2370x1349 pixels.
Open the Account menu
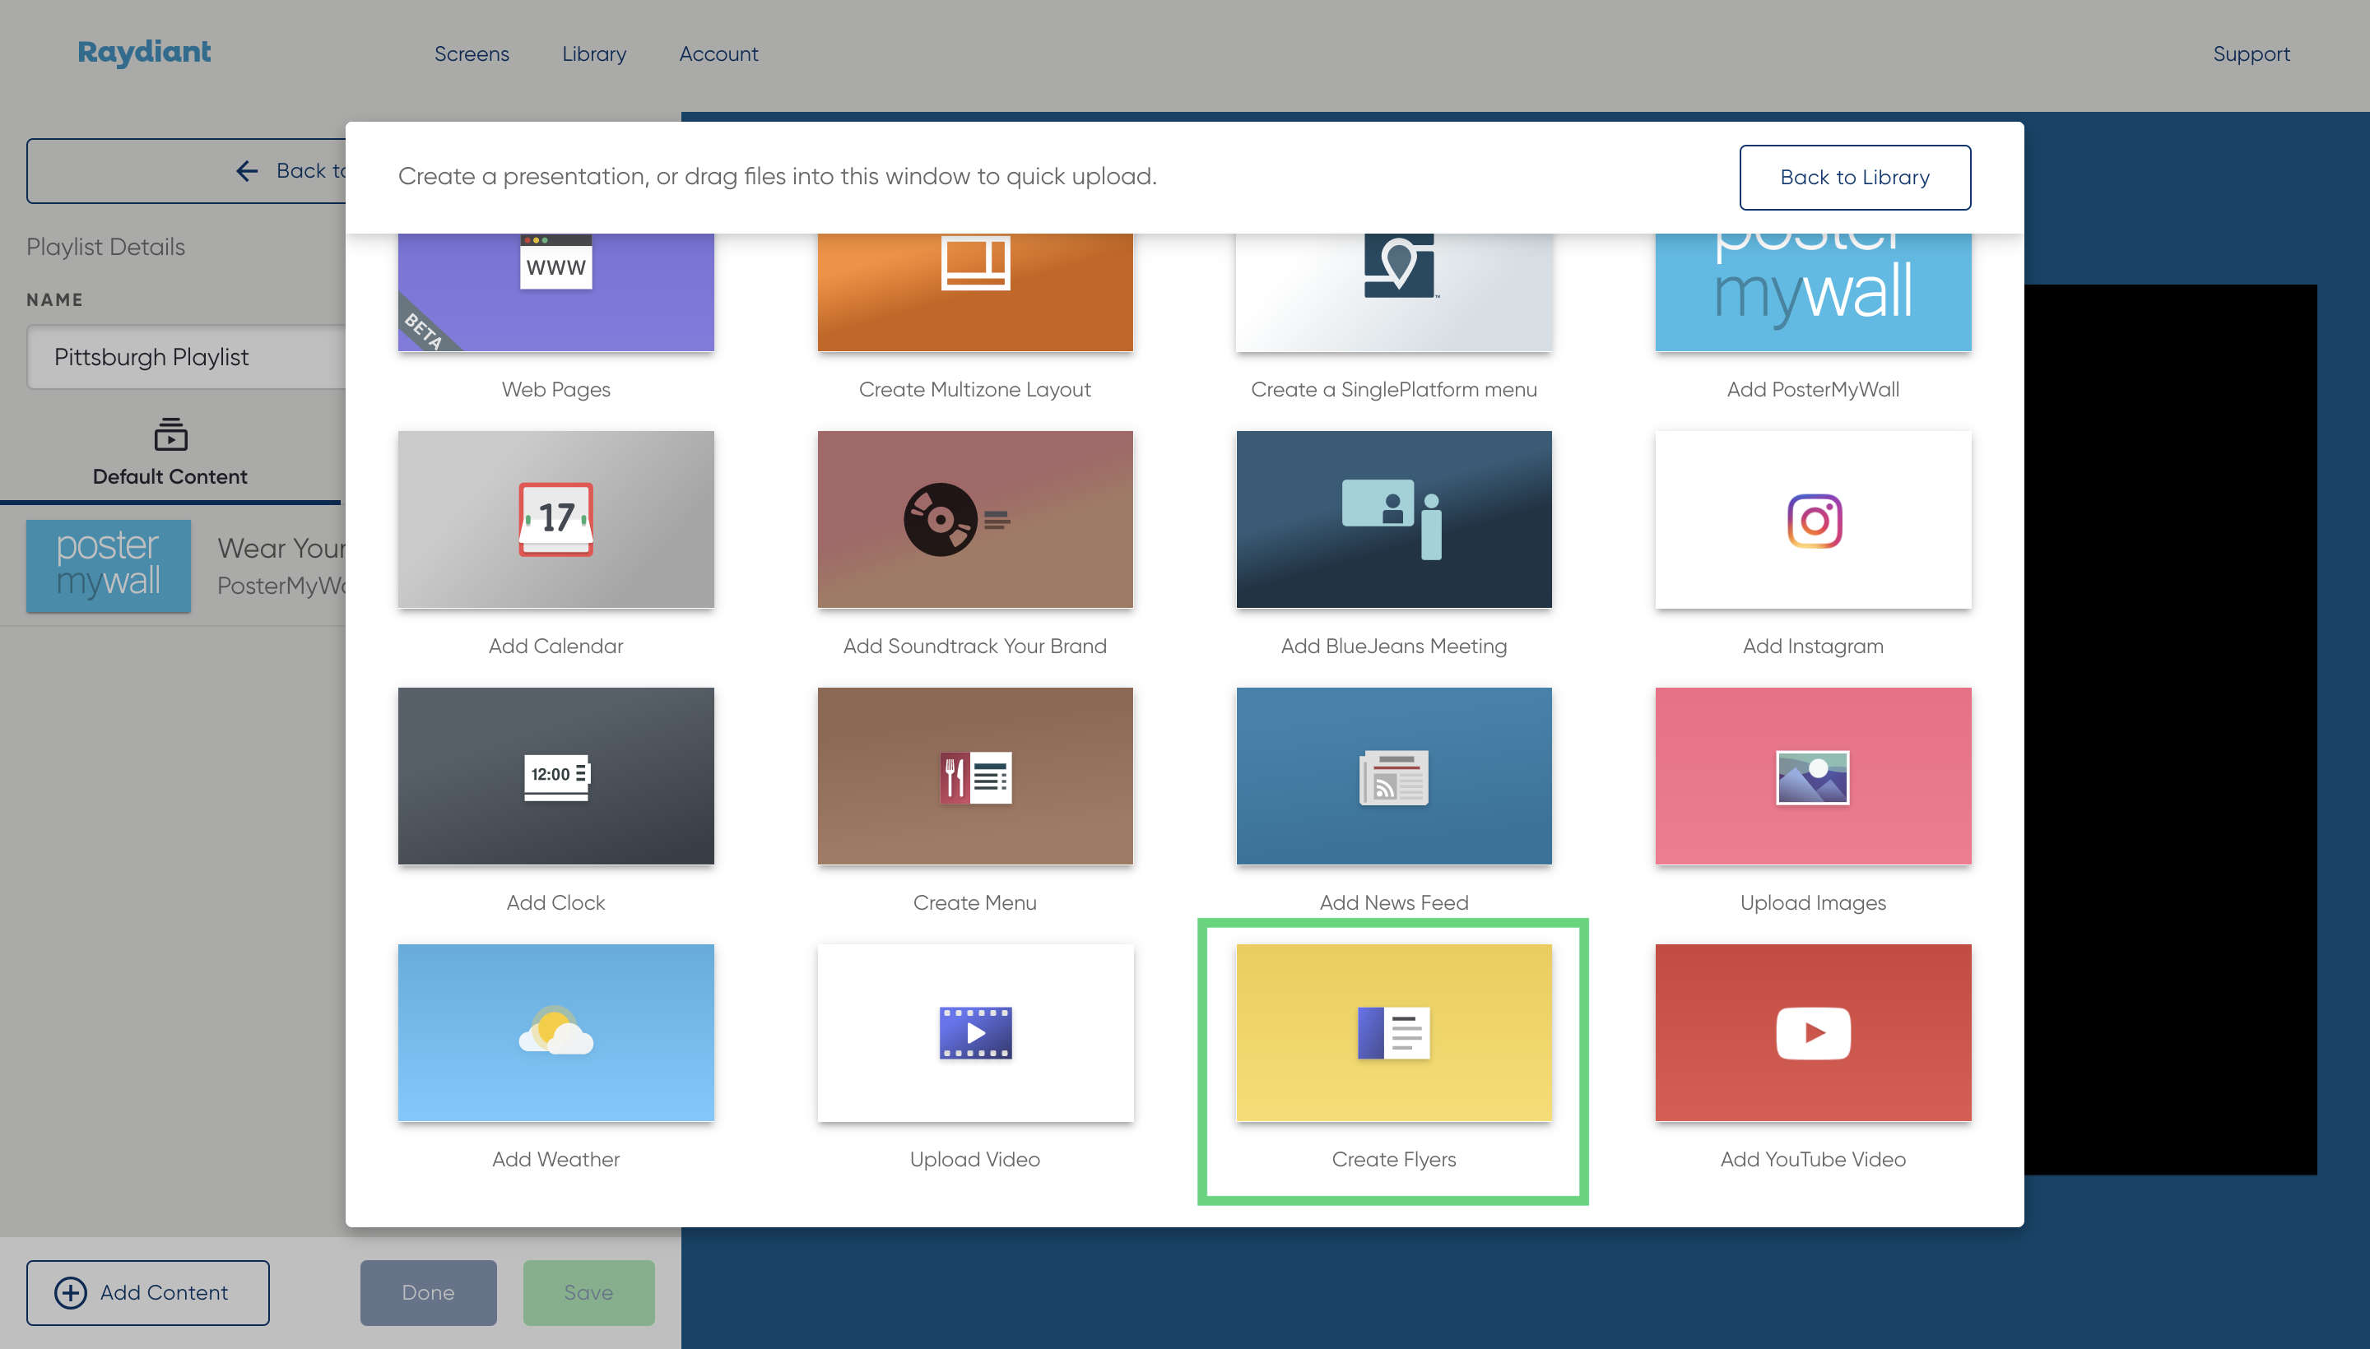click(718, 53)
